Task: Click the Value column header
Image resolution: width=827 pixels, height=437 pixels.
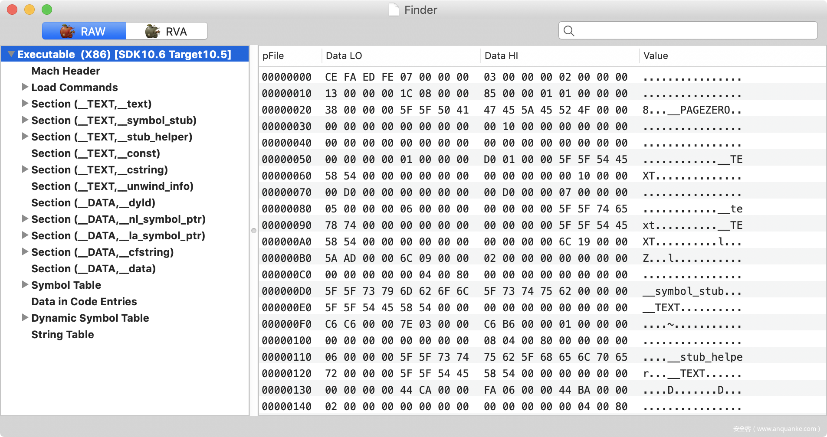Action: (x=733, y=55)
